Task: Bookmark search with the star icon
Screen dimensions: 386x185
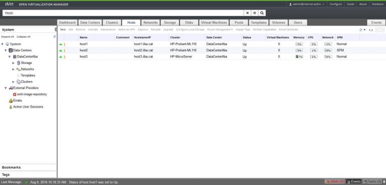Action: pyautogui.click(x=254, y=13)
